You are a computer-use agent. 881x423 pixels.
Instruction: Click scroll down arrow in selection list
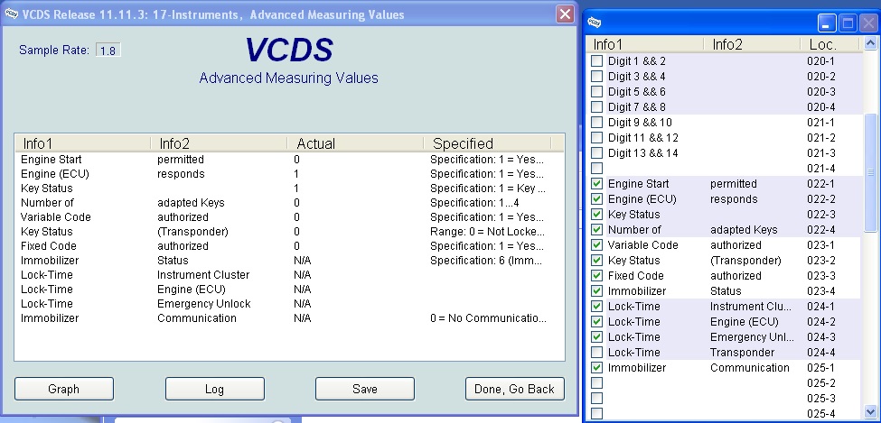coord(870,411)
